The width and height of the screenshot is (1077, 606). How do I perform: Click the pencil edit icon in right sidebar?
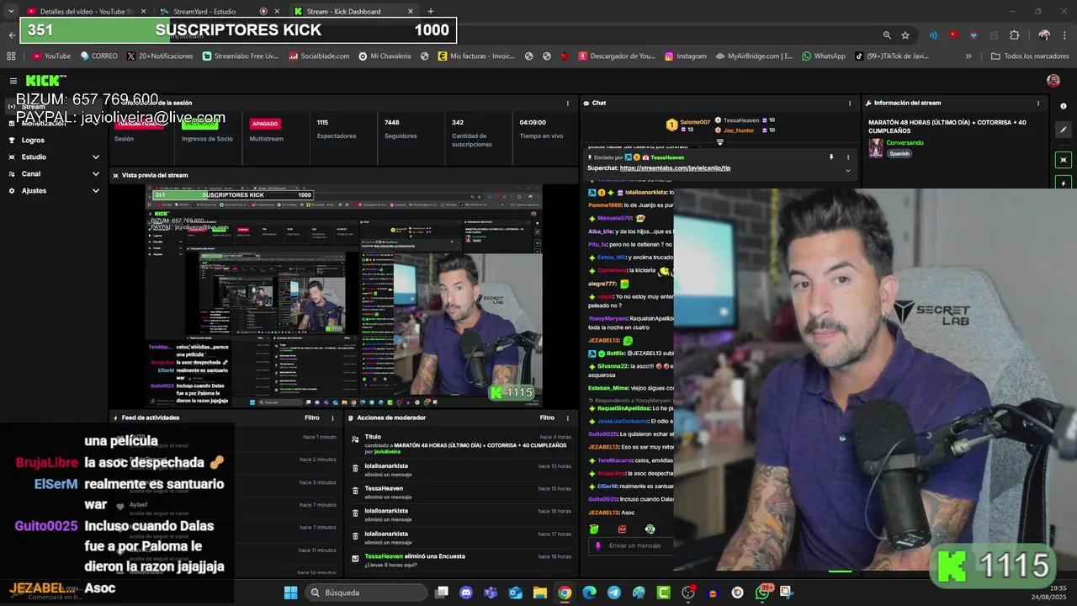1064,130
